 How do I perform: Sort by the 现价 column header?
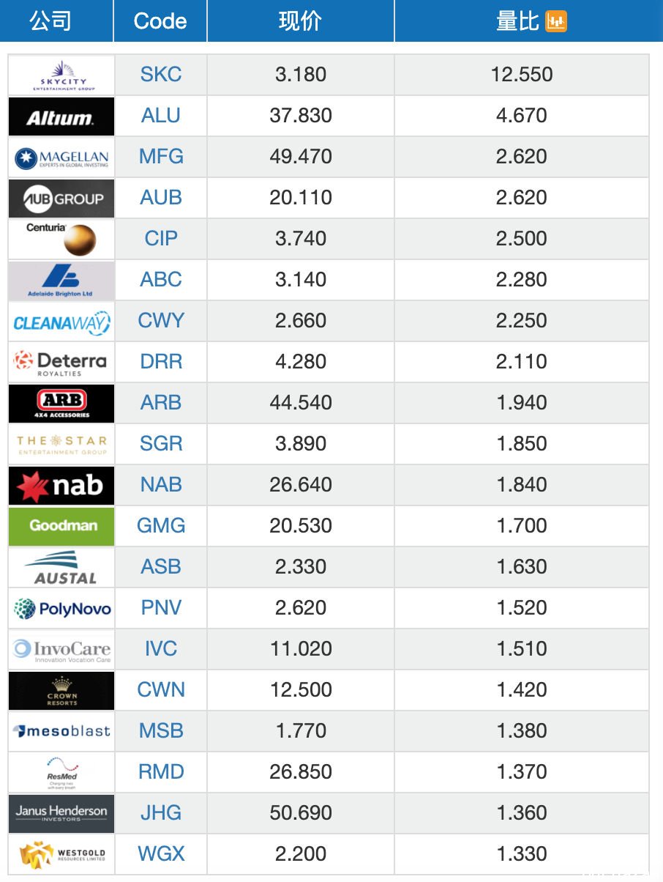(x=300, y=21)
